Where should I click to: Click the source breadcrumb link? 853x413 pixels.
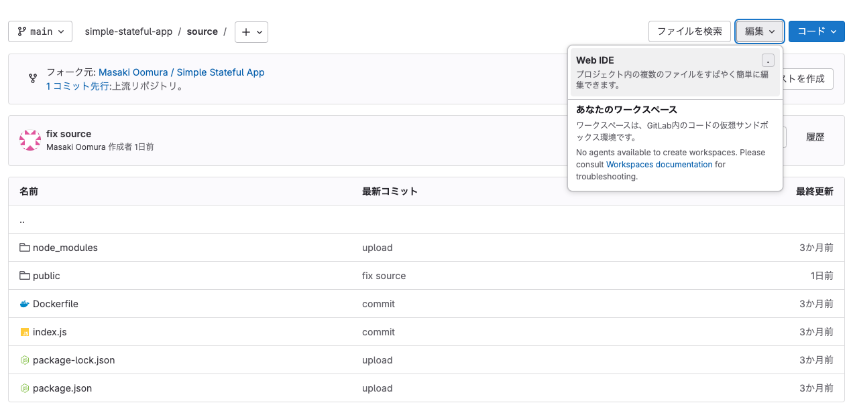(202, 31)
